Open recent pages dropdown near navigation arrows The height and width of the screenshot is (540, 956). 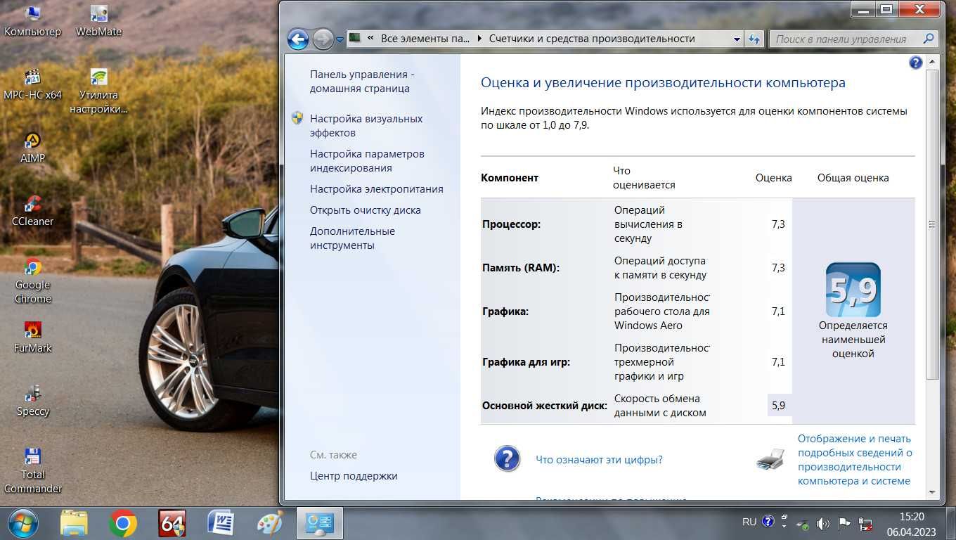(340, 40)
